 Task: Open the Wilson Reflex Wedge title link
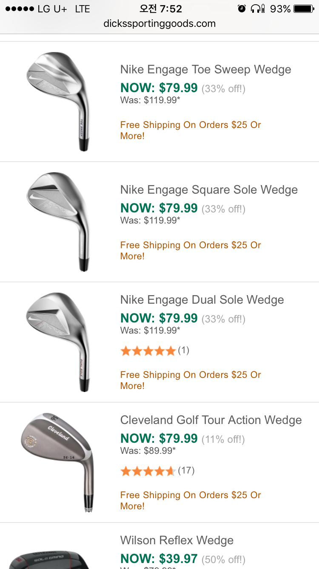[177, 540]
